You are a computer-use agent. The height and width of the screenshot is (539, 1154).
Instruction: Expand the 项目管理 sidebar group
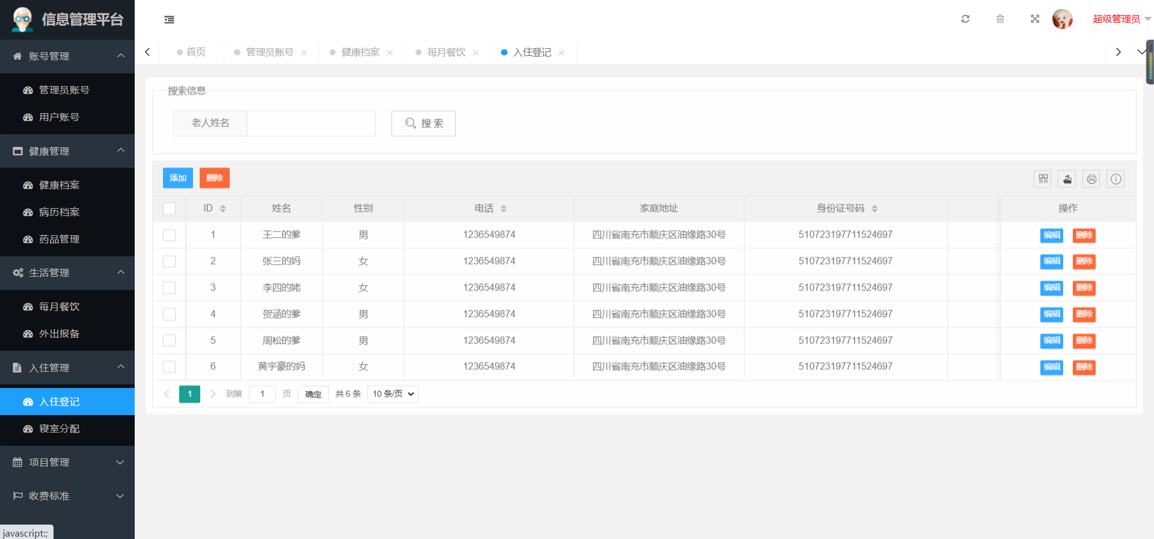[x=67, y=462]
